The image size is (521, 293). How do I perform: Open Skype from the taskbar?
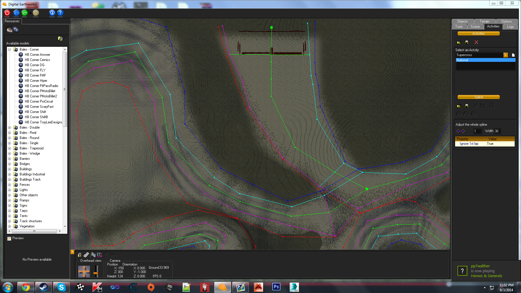61,287
